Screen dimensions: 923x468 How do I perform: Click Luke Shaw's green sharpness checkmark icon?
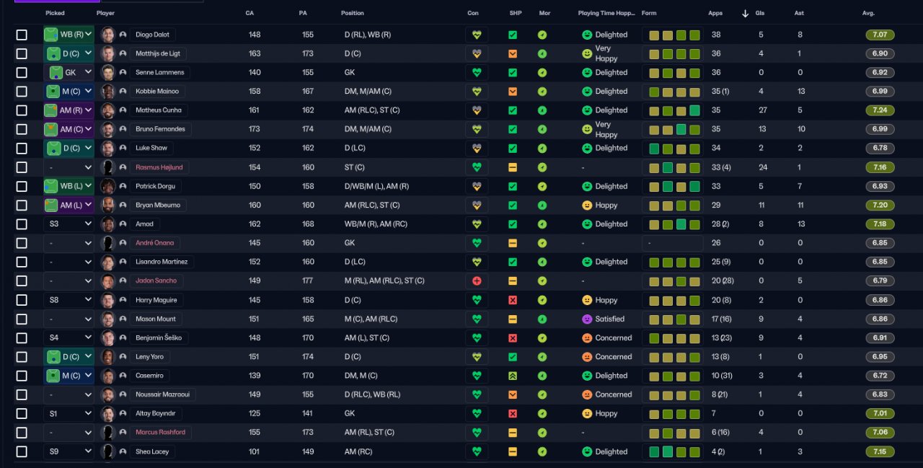pyautogui.click(x=513, y=149)
